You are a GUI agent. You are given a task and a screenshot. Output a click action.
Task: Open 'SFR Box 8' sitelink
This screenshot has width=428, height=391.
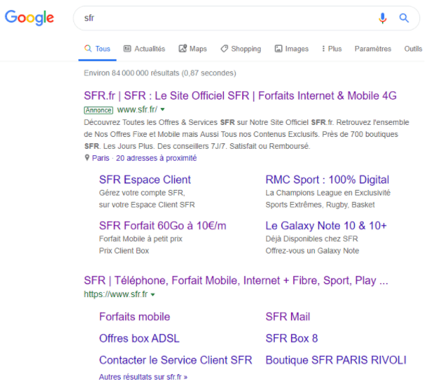(292, 338)
